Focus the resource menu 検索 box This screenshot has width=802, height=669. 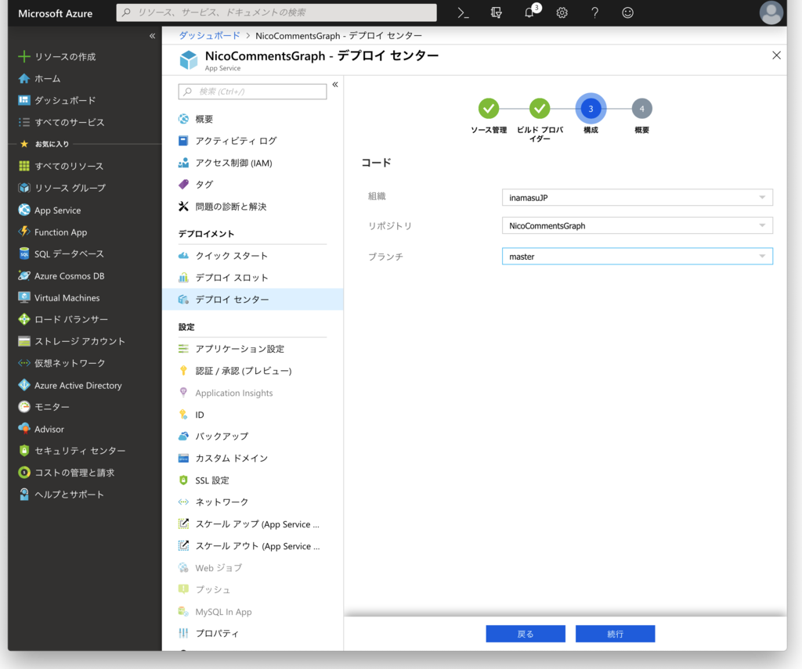tap(252, 92)
